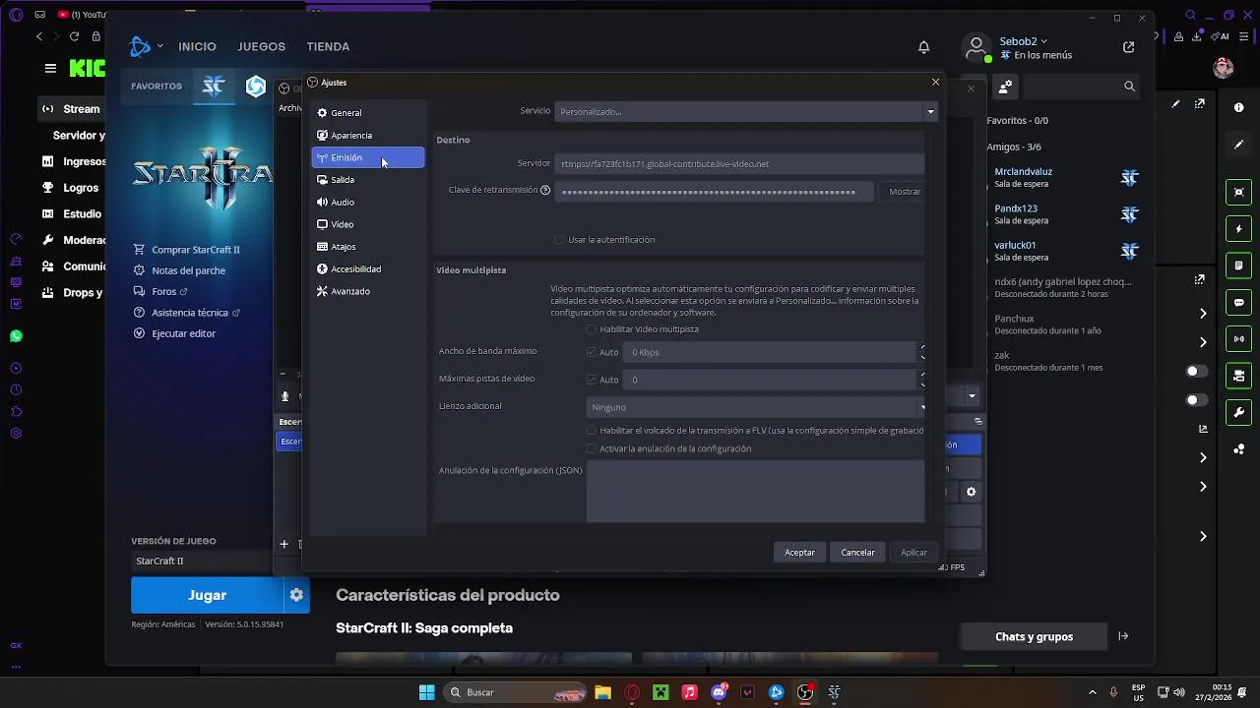This screenshot has height=708, width=1260.
Task: Open Chats y grupos button
Action: 1034,636
